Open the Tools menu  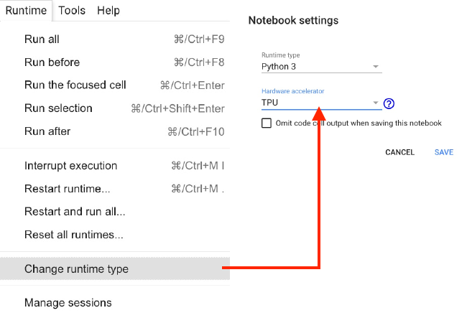pyautogui.click(x=72, y=11)
